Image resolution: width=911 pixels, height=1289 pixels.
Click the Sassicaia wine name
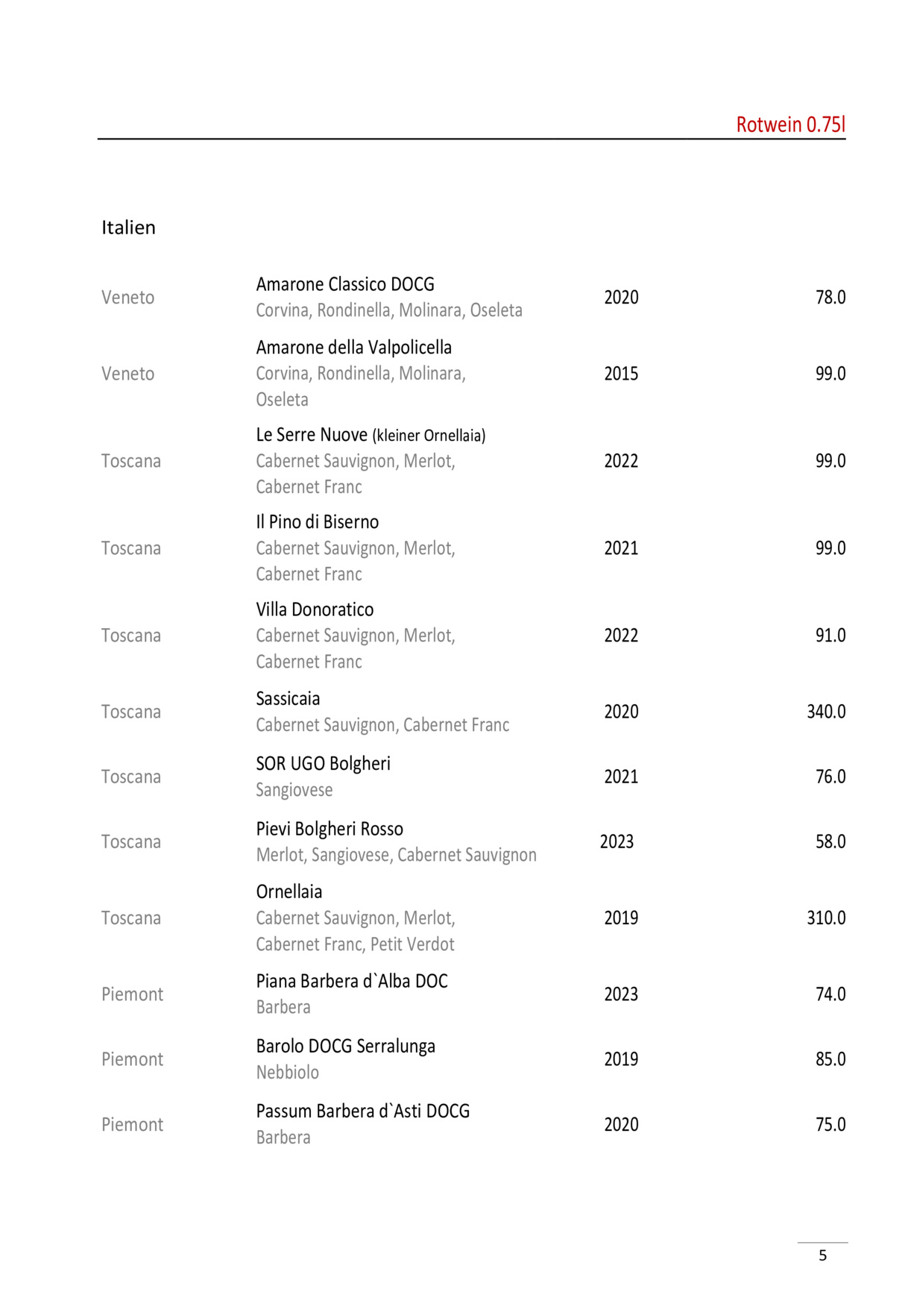288,699
